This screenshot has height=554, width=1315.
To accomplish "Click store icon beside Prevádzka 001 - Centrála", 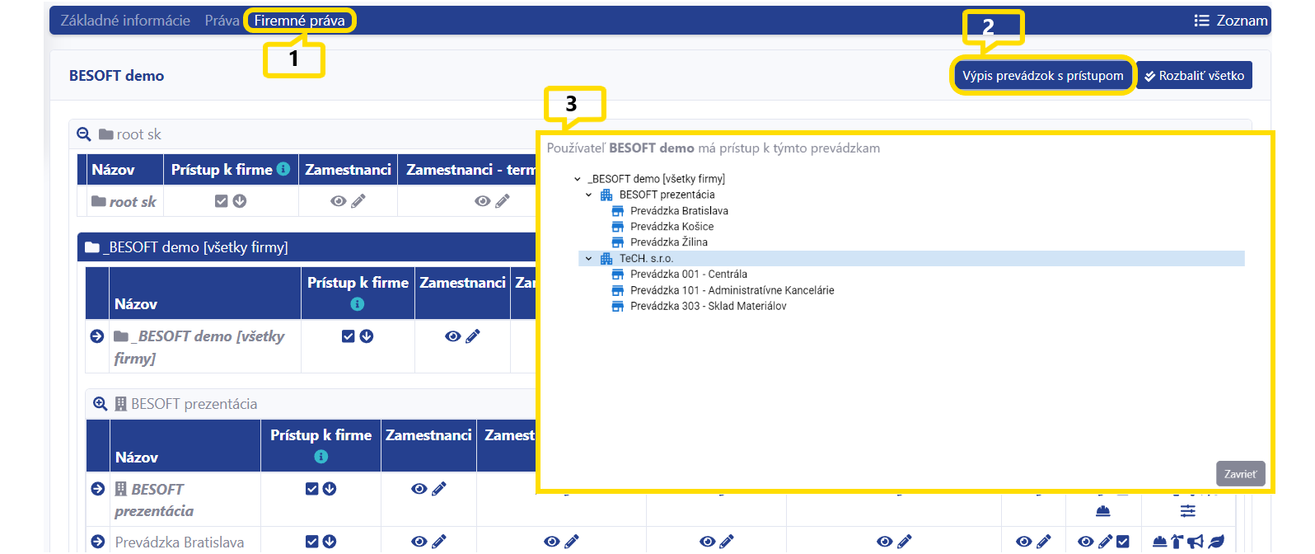I will click(618, 275).
